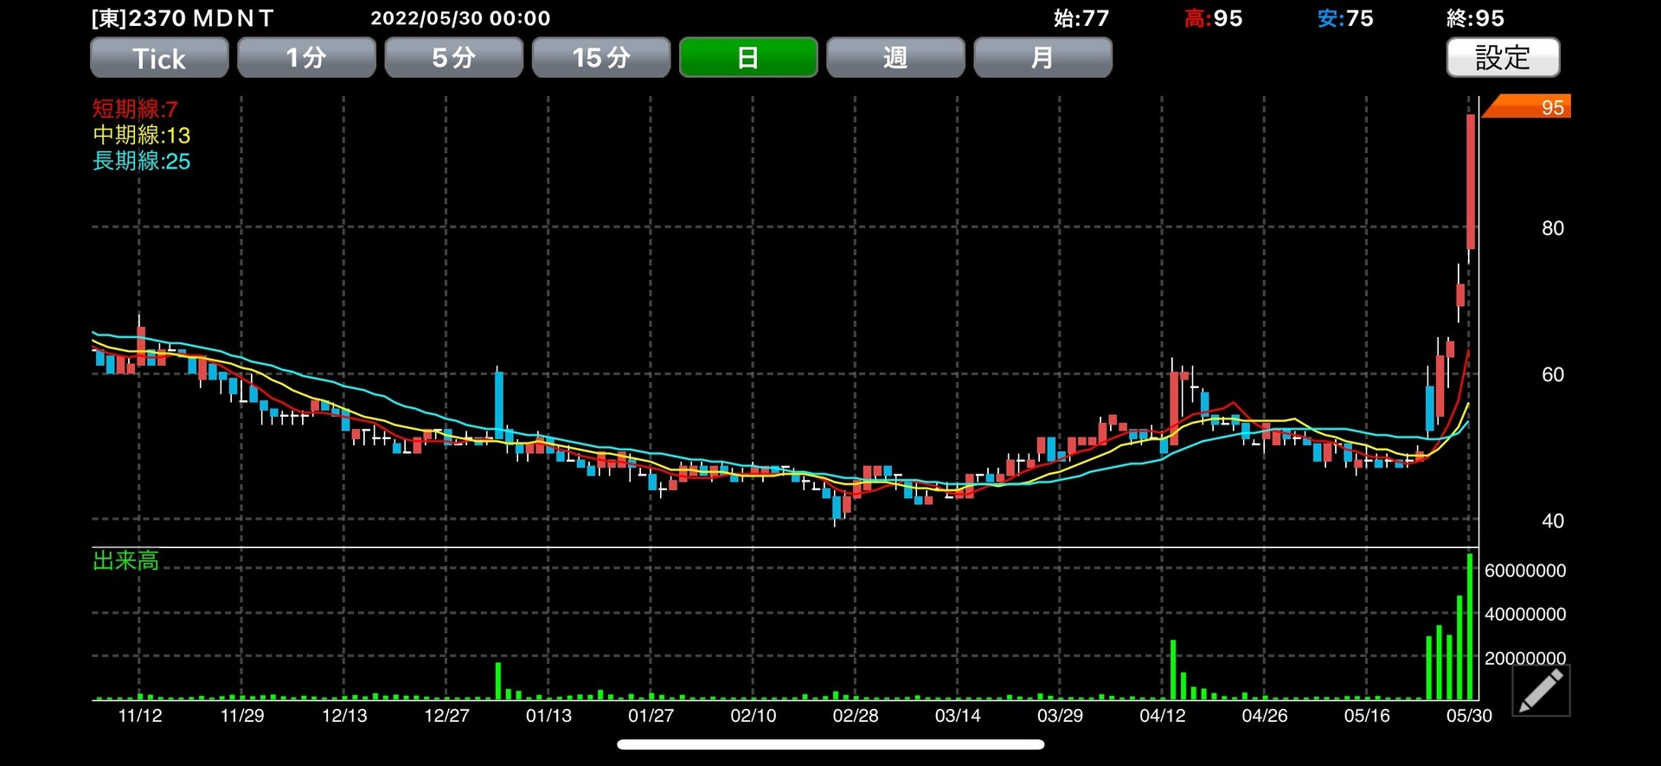This screenshot has width=1661, height=766.
Task: Tap the orange 95 current price marker
Action: pos(1528,106)
